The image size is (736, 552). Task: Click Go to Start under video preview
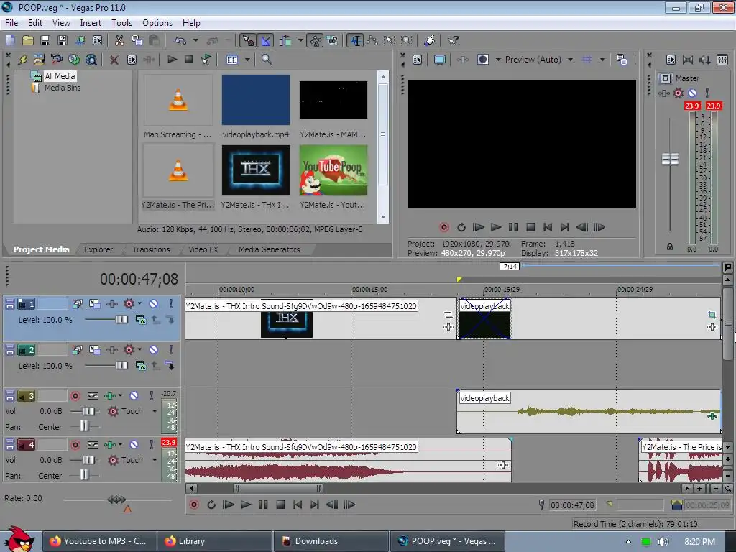click(x=547, y=227)
